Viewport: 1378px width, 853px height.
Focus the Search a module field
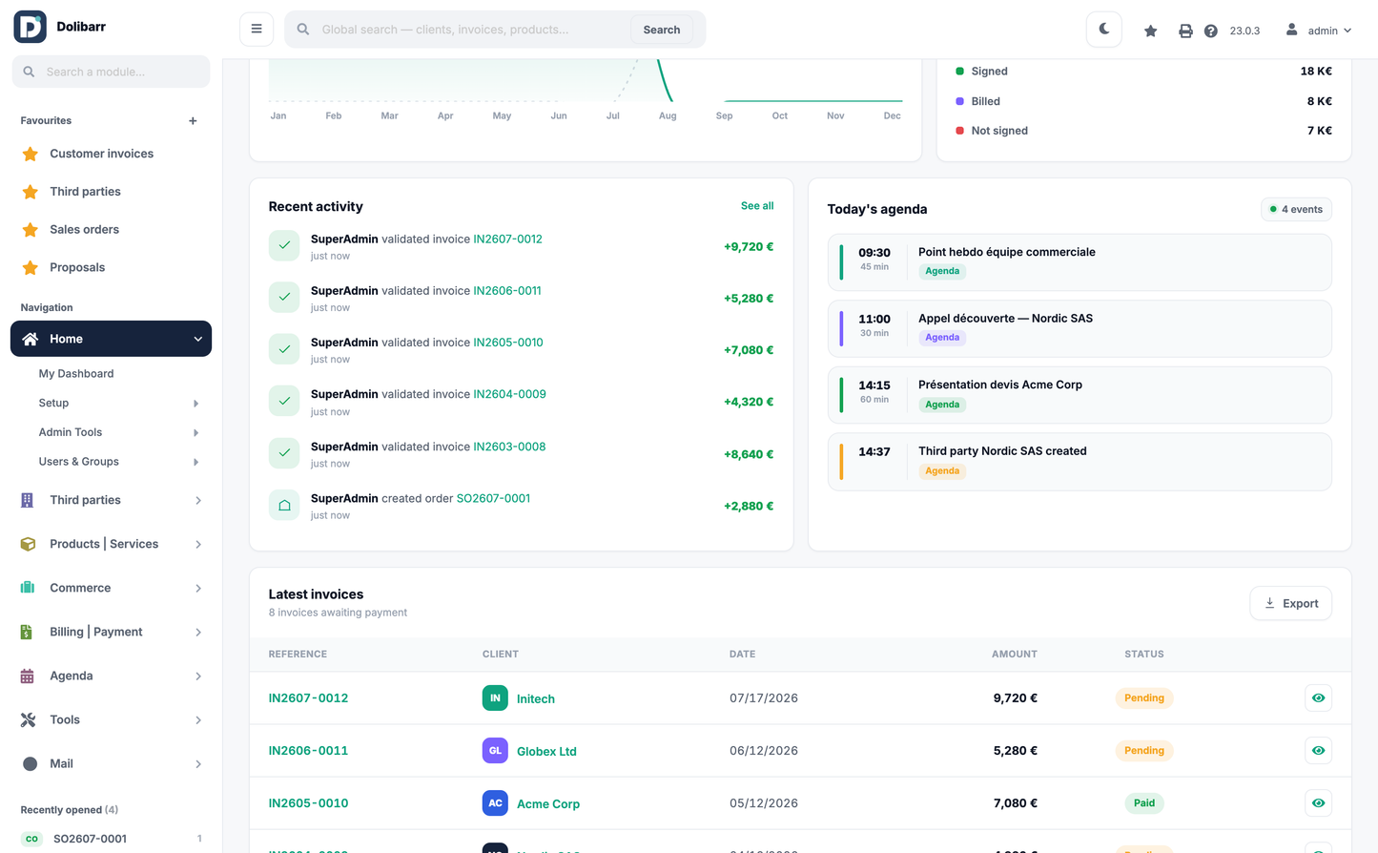click(111, 72)
